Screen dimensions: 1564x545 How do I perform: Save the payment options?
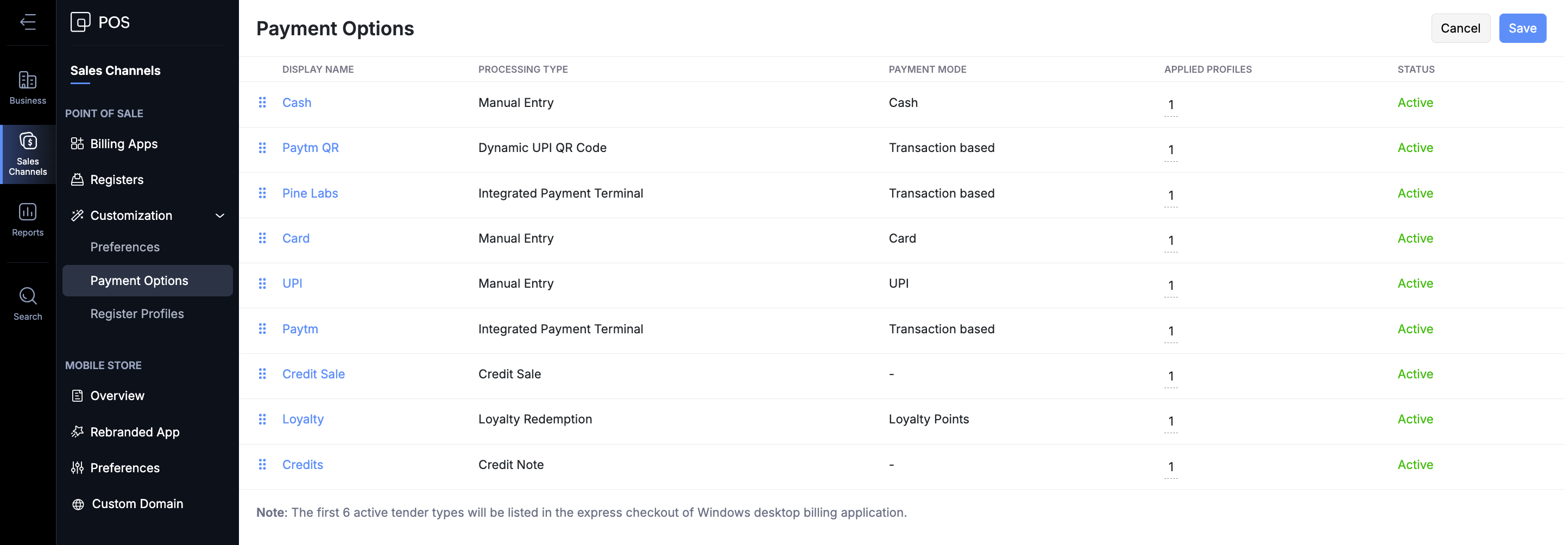[x=1522, y=29]
